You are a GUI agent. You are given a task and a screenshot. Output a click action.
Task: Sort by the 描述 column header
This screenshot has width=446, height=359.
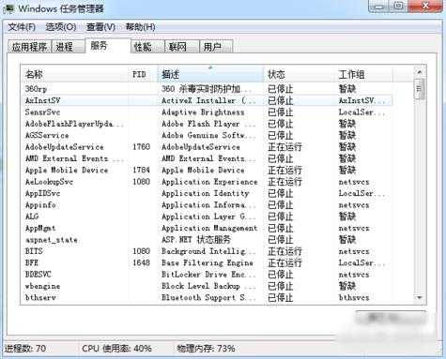pos(210,74)
